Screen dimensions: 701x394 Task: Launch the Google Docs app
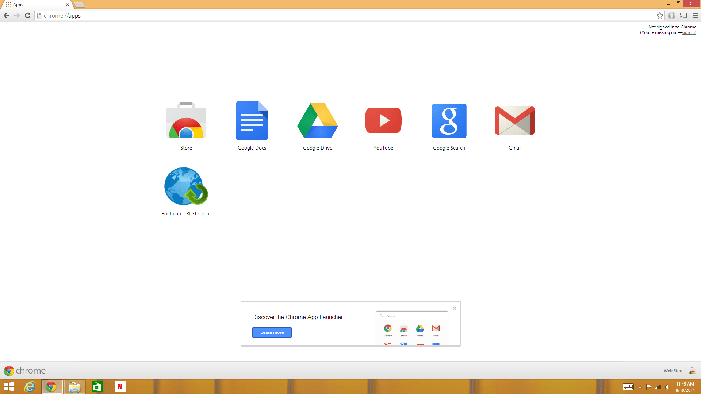pos(252,121)
